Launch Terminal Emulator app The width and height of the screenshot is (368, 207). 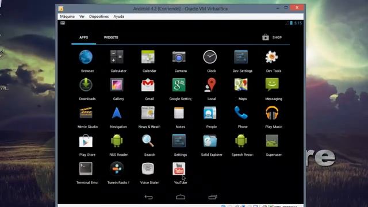86,168
